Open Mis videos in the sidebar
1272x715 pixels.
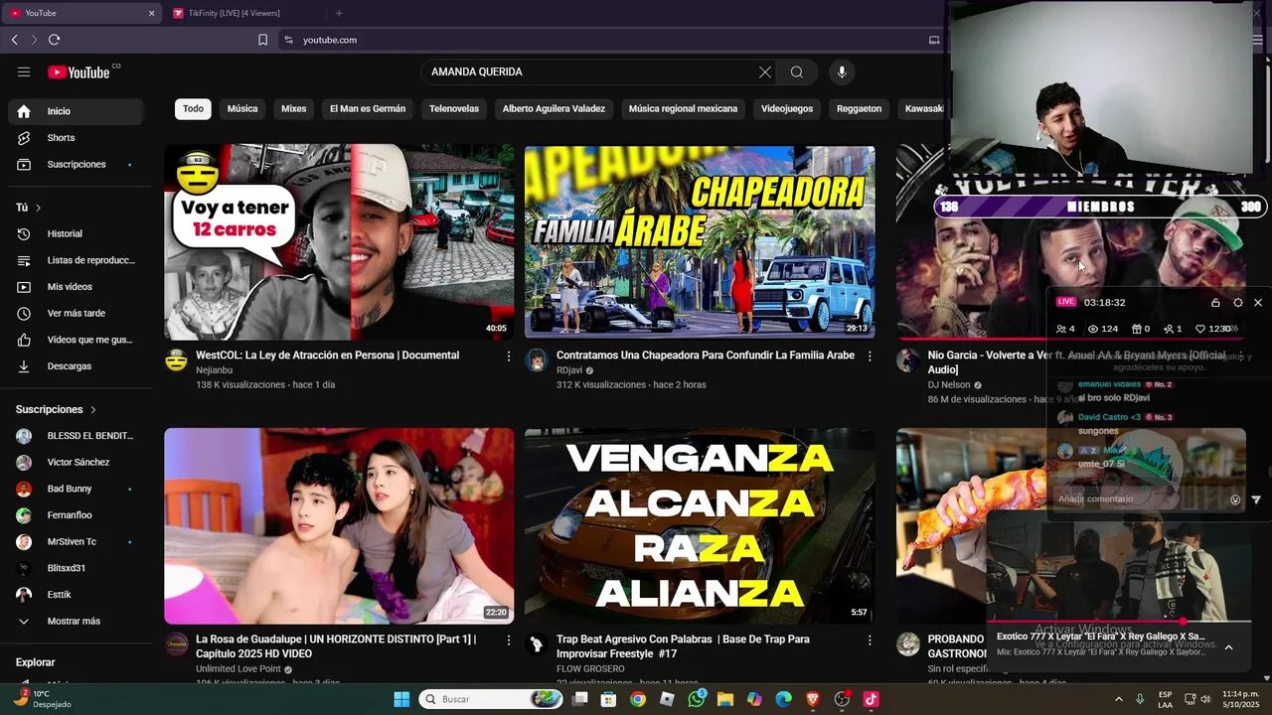coord(76,287)
